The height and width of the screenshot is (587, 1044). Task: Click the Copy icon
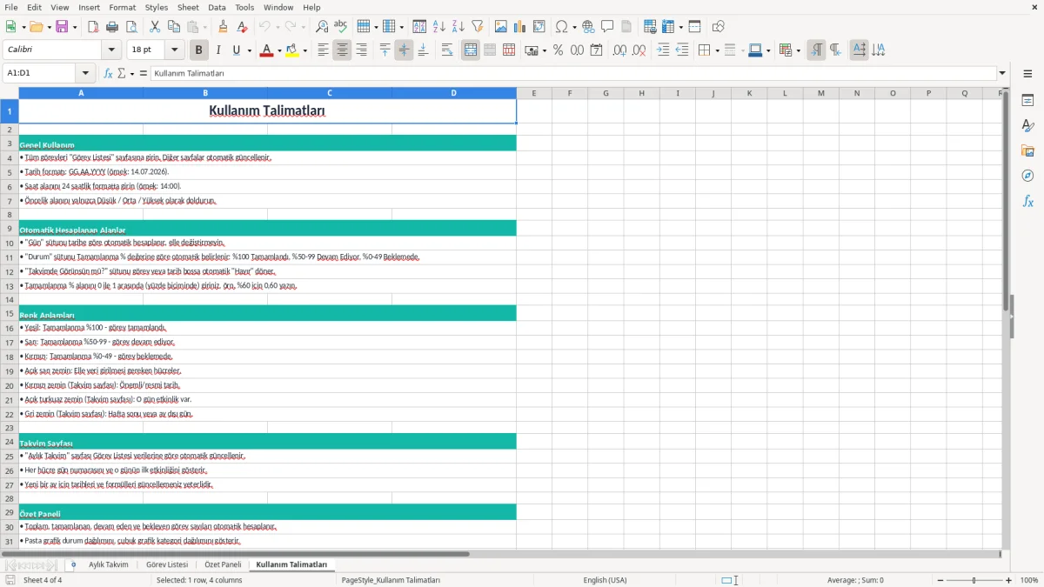click(174, 27)
